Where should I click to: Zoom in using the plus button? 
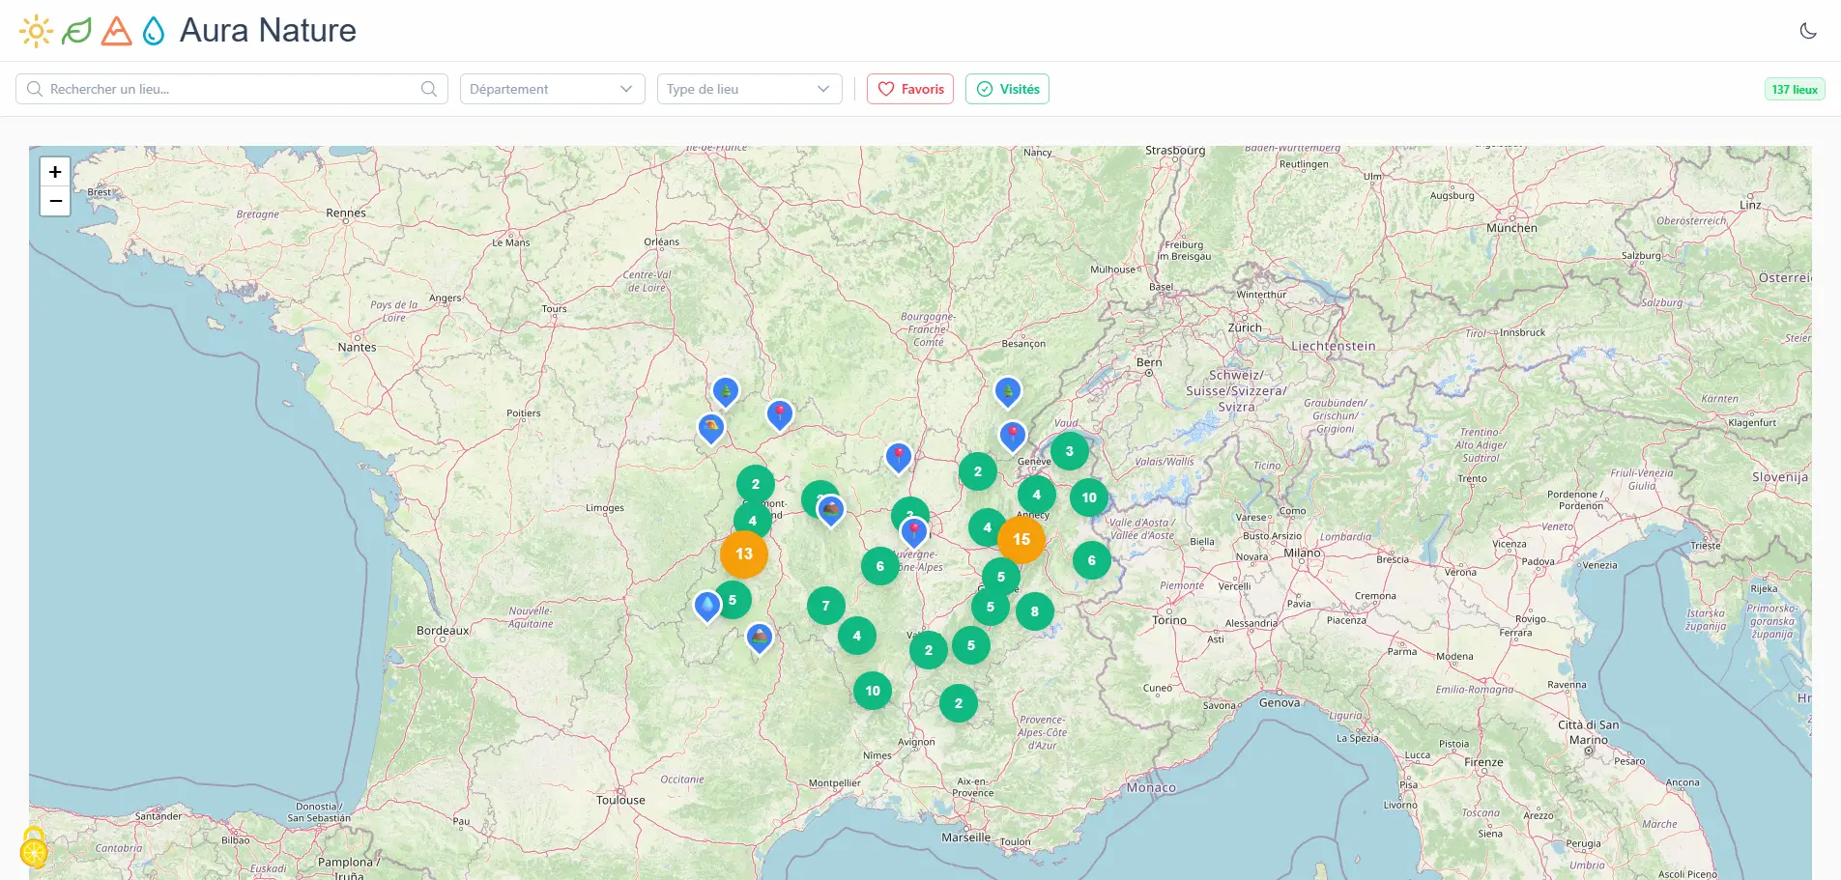point(55,171)
